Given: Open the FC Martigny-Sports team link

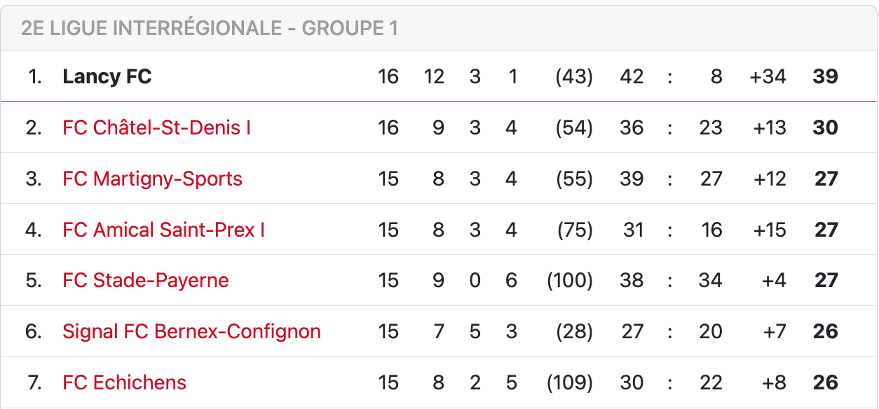Looking at the screenshot, I should click(152, 179).
